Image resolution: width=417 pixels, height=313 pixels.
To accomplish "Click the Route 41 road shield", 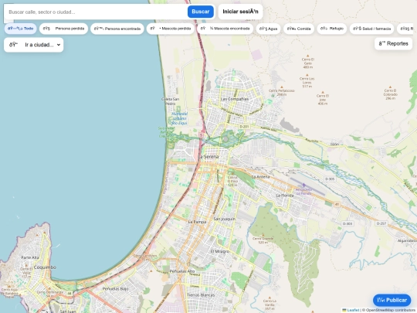I will pyautogui.click(x=337, y=204).
